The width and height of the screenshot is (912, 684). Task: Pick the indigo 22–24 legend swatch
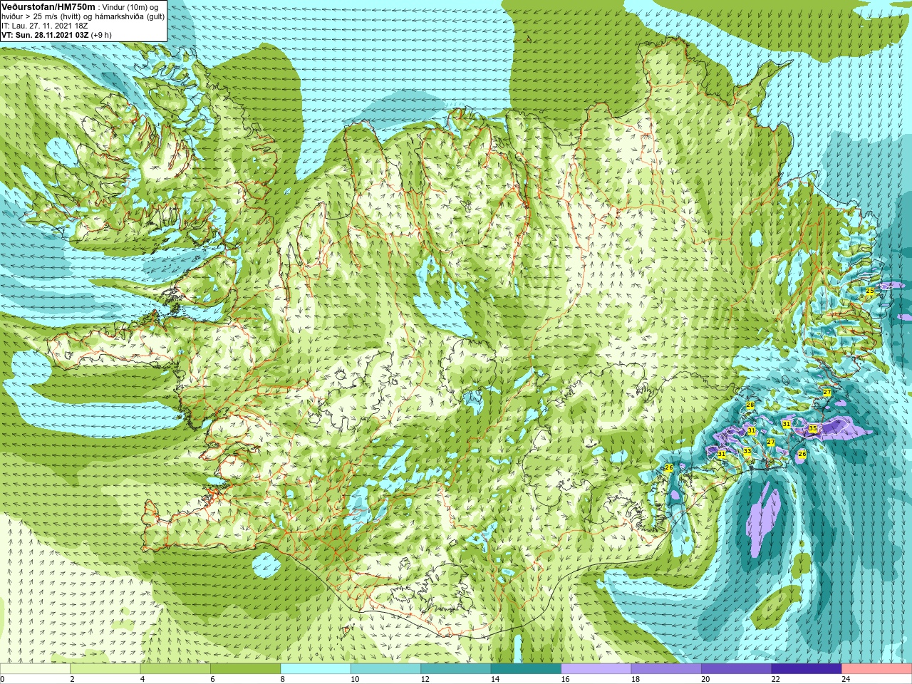pos(807,669)
